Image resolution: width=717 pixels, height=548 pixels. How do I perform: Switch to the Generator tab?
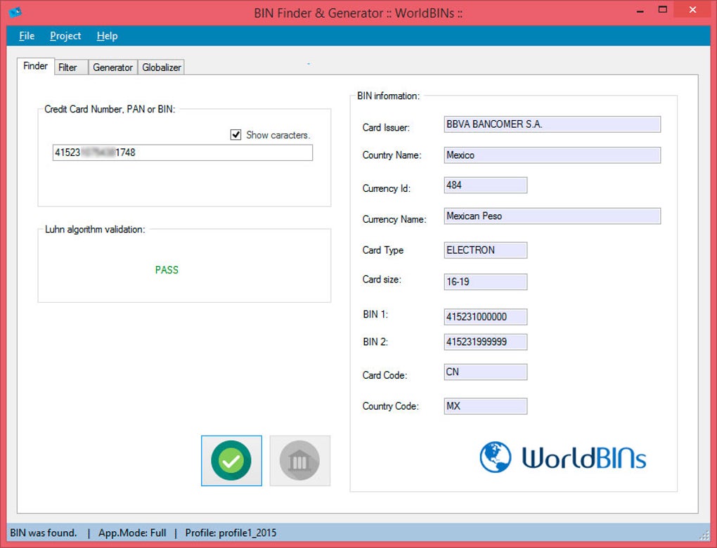click(x=112, y=67)
